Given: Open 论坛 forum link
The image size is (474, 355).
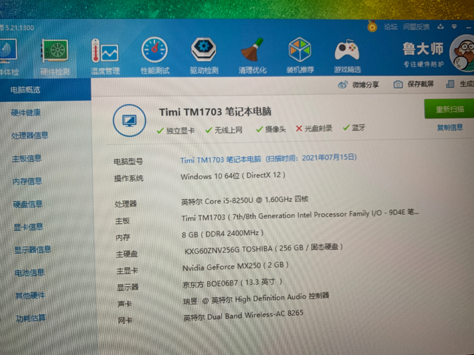Looking at the screenshot, I should (391, 27).
